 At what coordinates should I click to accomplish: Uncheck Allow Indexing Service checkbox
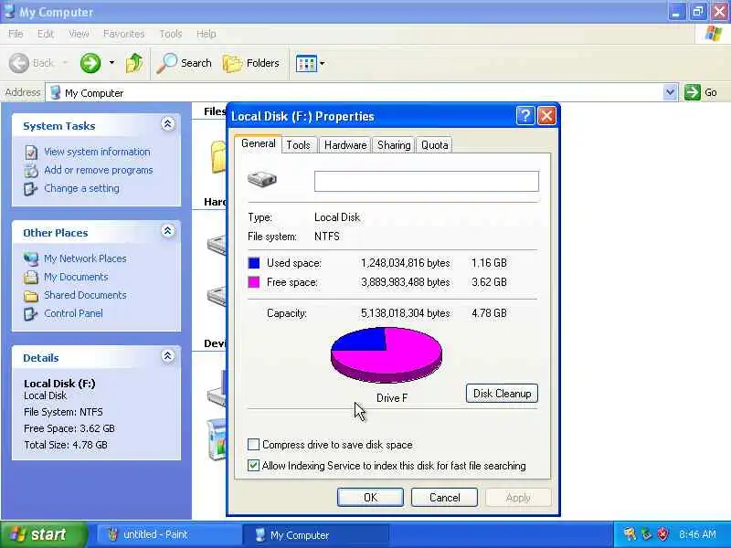(253, 465)
